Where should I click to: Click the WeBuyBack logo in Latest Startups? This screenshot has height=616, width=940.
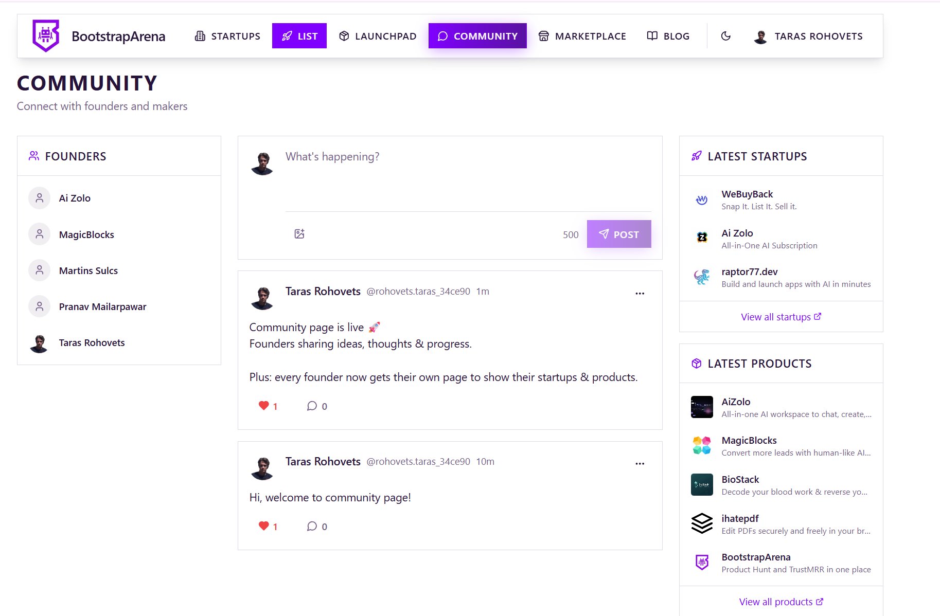(701, 200)
